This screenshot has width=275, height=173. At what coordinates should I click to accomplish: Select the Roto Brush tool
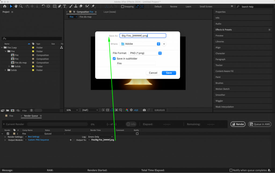click(x=87, y=6)
